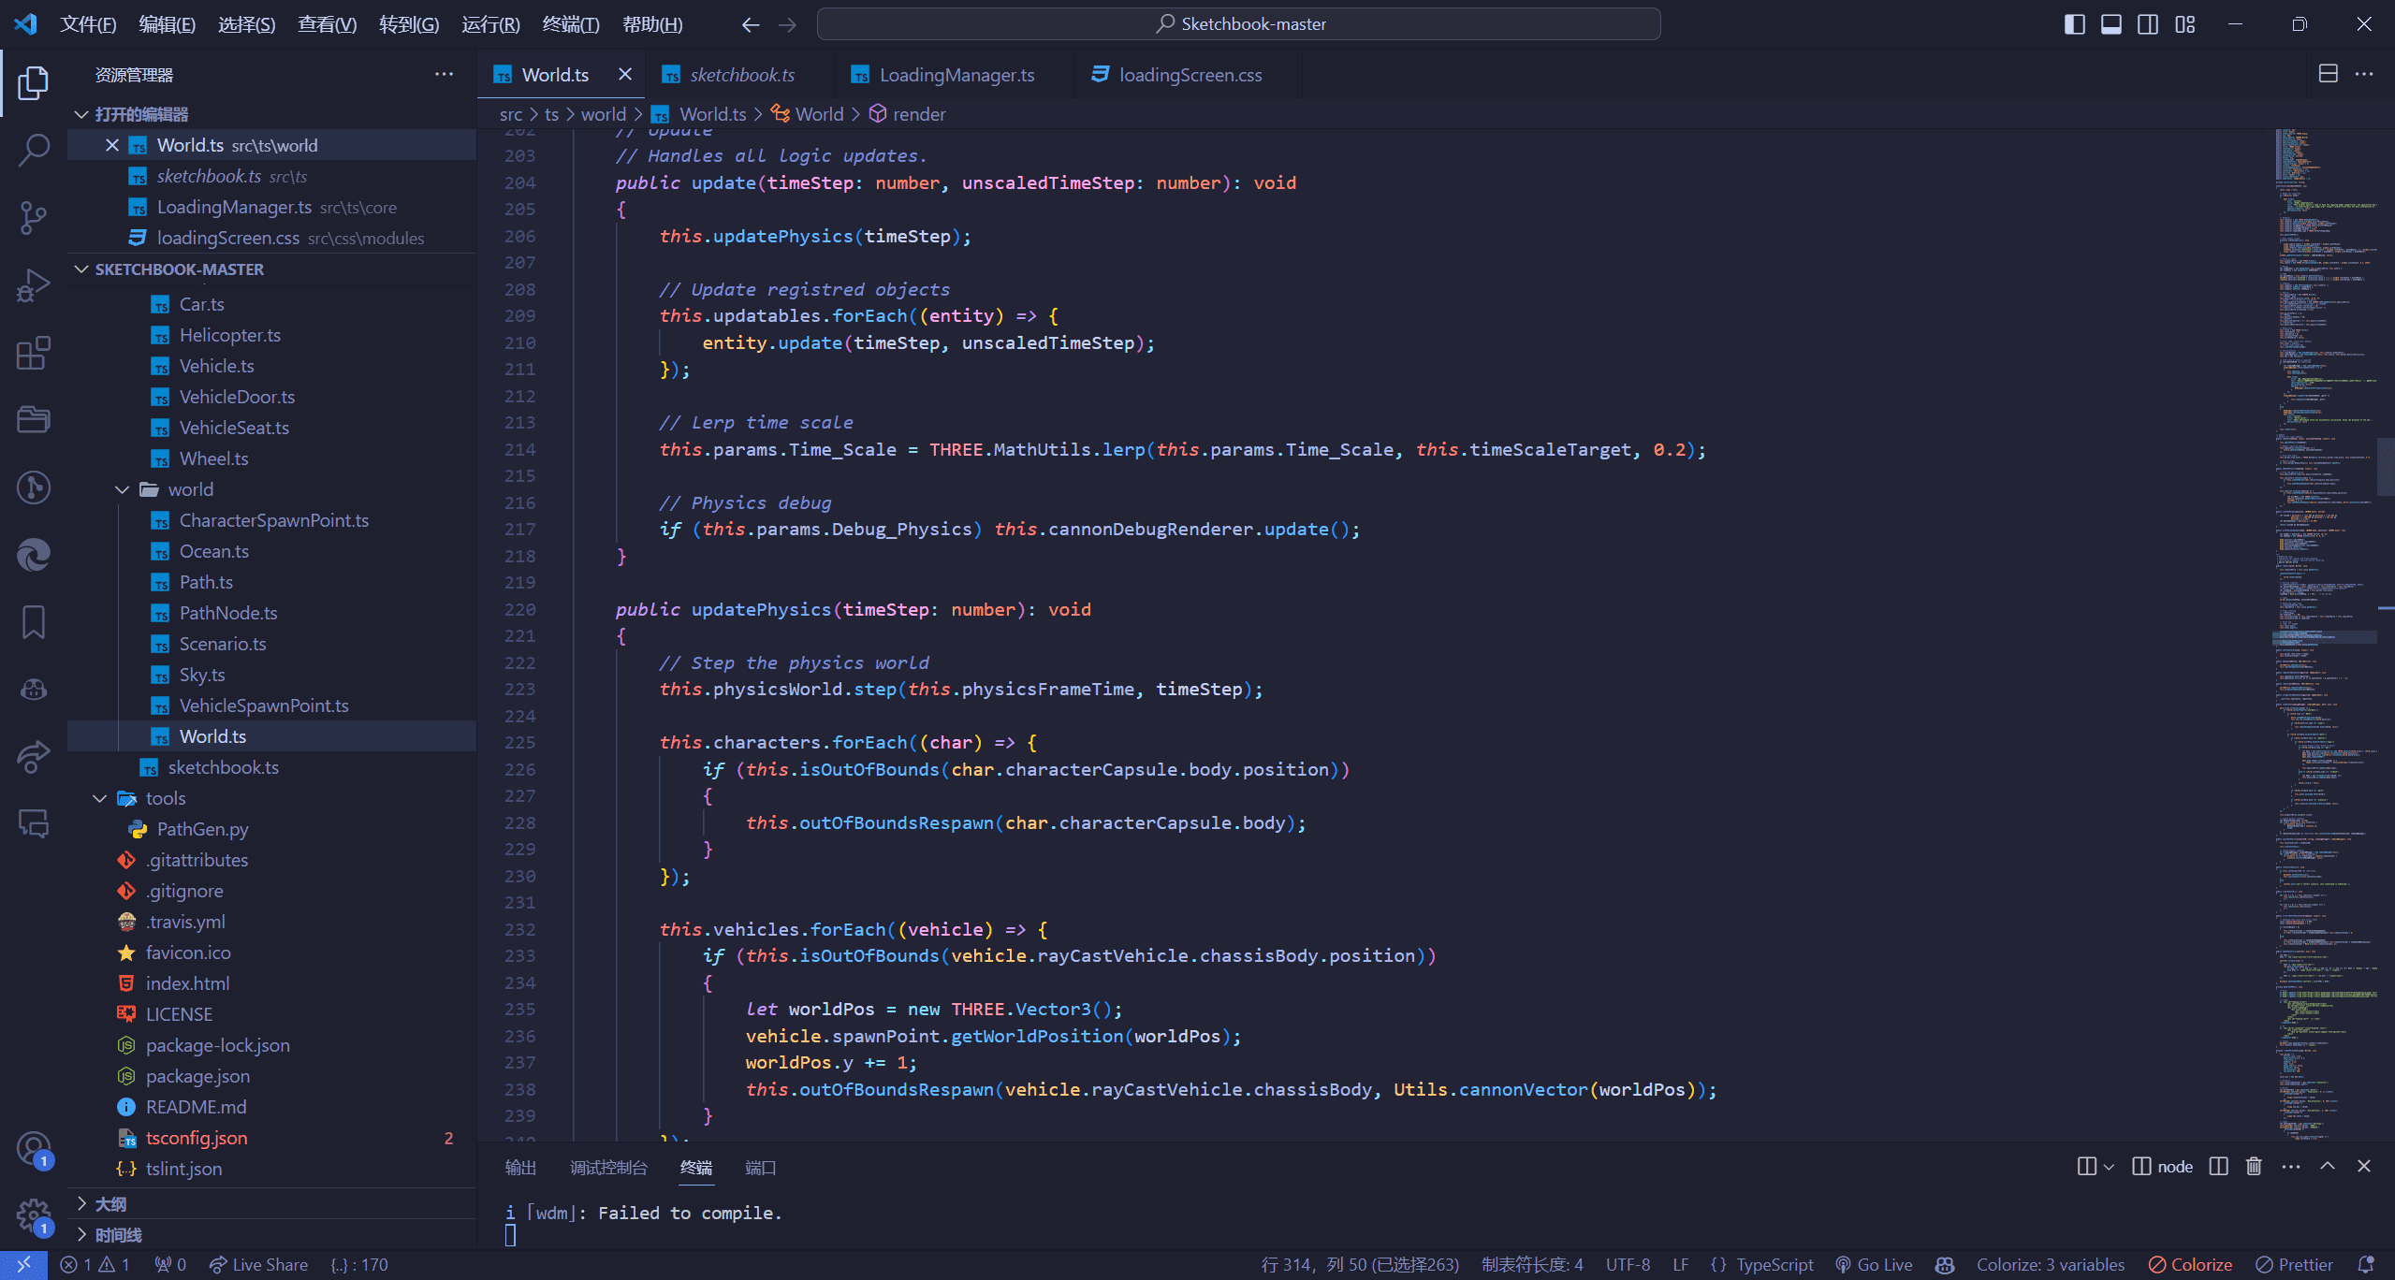Click the remote window indicator in status bar
This screenshot has width=2395, height=1280.
[23, 1265]
